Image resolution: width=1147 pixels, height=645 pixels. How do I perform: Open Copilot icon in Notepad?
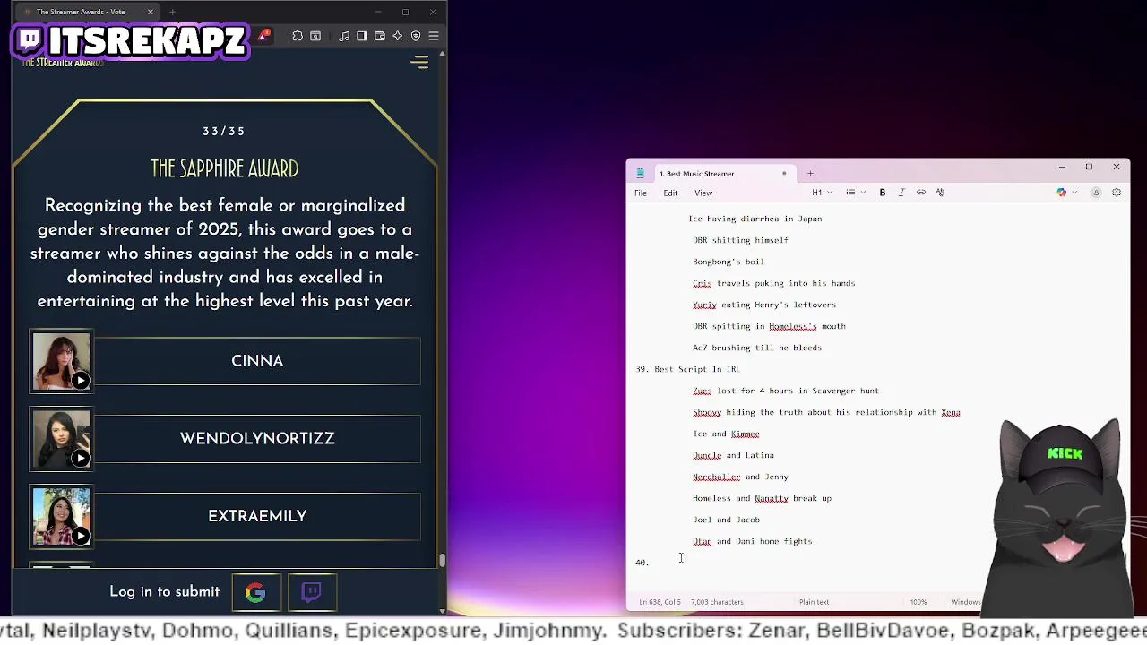tap(1062, 193)
